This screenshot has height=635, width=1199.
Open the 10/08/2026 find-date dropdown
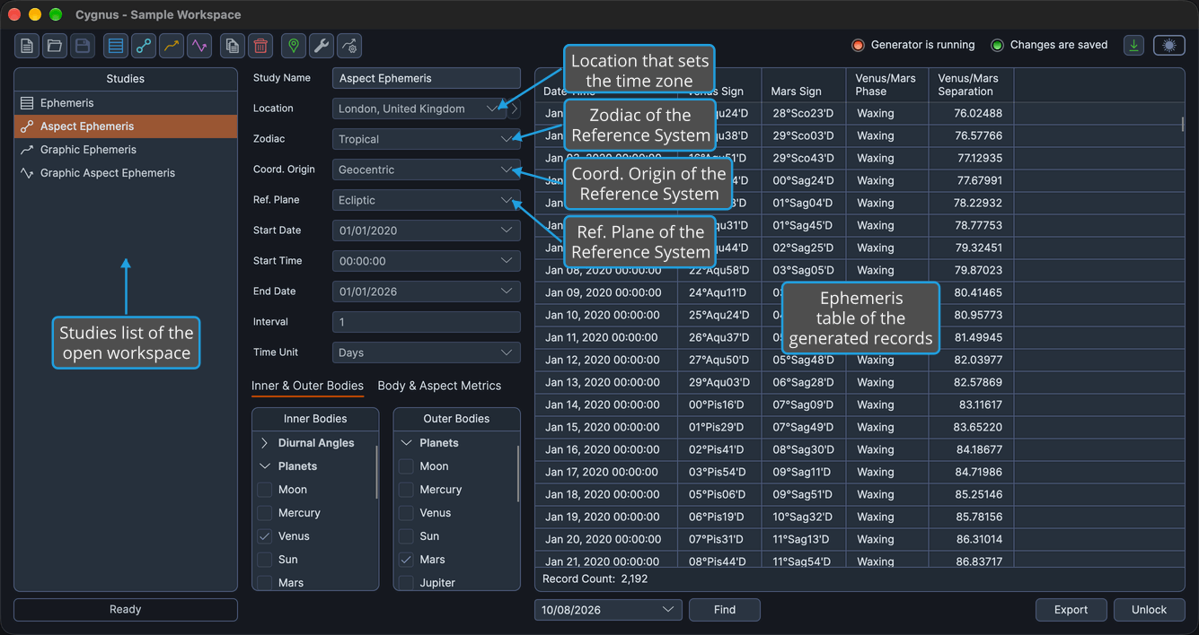[x=608, y=610]
